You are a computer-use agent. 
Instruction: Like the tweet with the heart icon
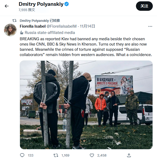coord(92,155)
